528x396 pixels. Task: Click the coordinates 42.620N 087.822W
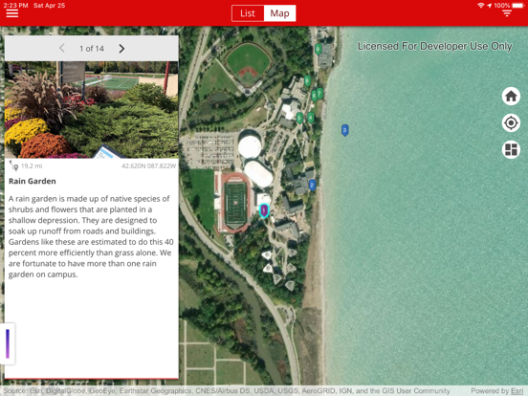(148, 166)
